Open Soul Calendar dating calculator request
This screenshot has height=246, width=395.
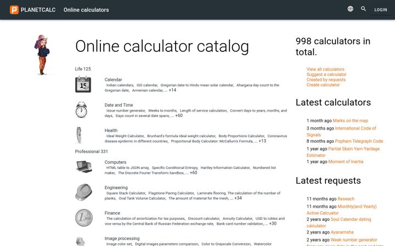(339, 222)
